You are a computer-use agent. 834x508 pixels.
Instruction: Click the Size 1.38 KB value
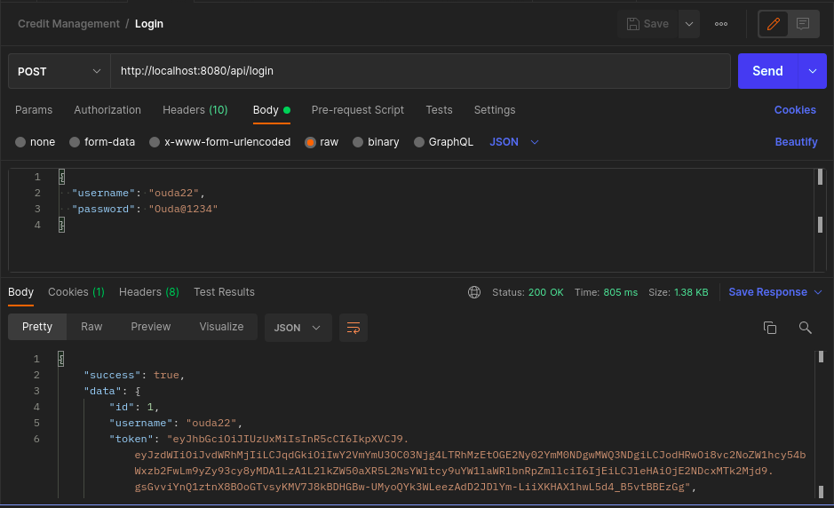(691, 292)
